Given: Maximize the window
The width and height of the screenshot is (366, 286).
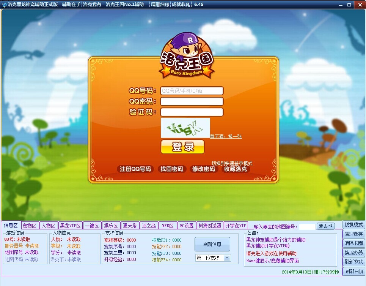Looking at the screenshot, I should pos(349,5).
